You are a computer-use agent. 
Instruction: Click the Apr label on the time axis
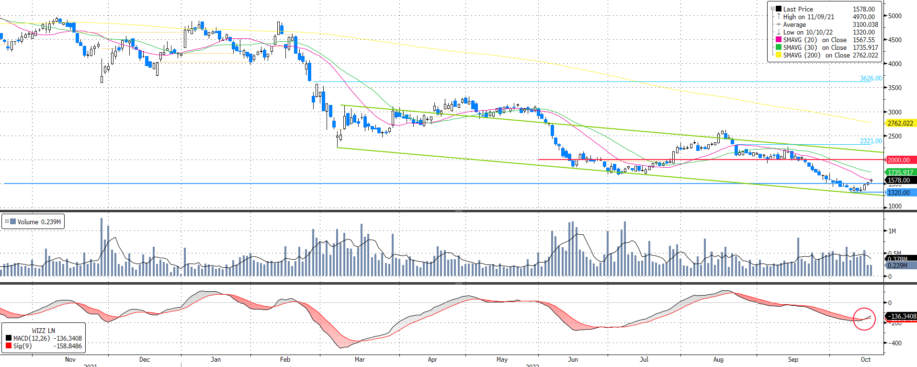(432, 359)
